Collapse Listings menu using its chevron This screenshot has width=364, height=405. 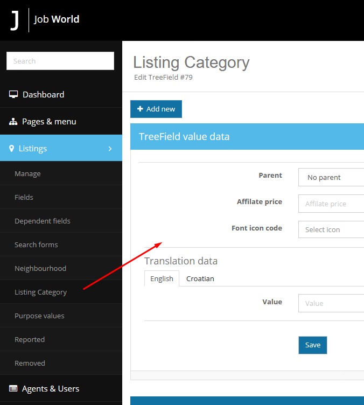point(110,149)
